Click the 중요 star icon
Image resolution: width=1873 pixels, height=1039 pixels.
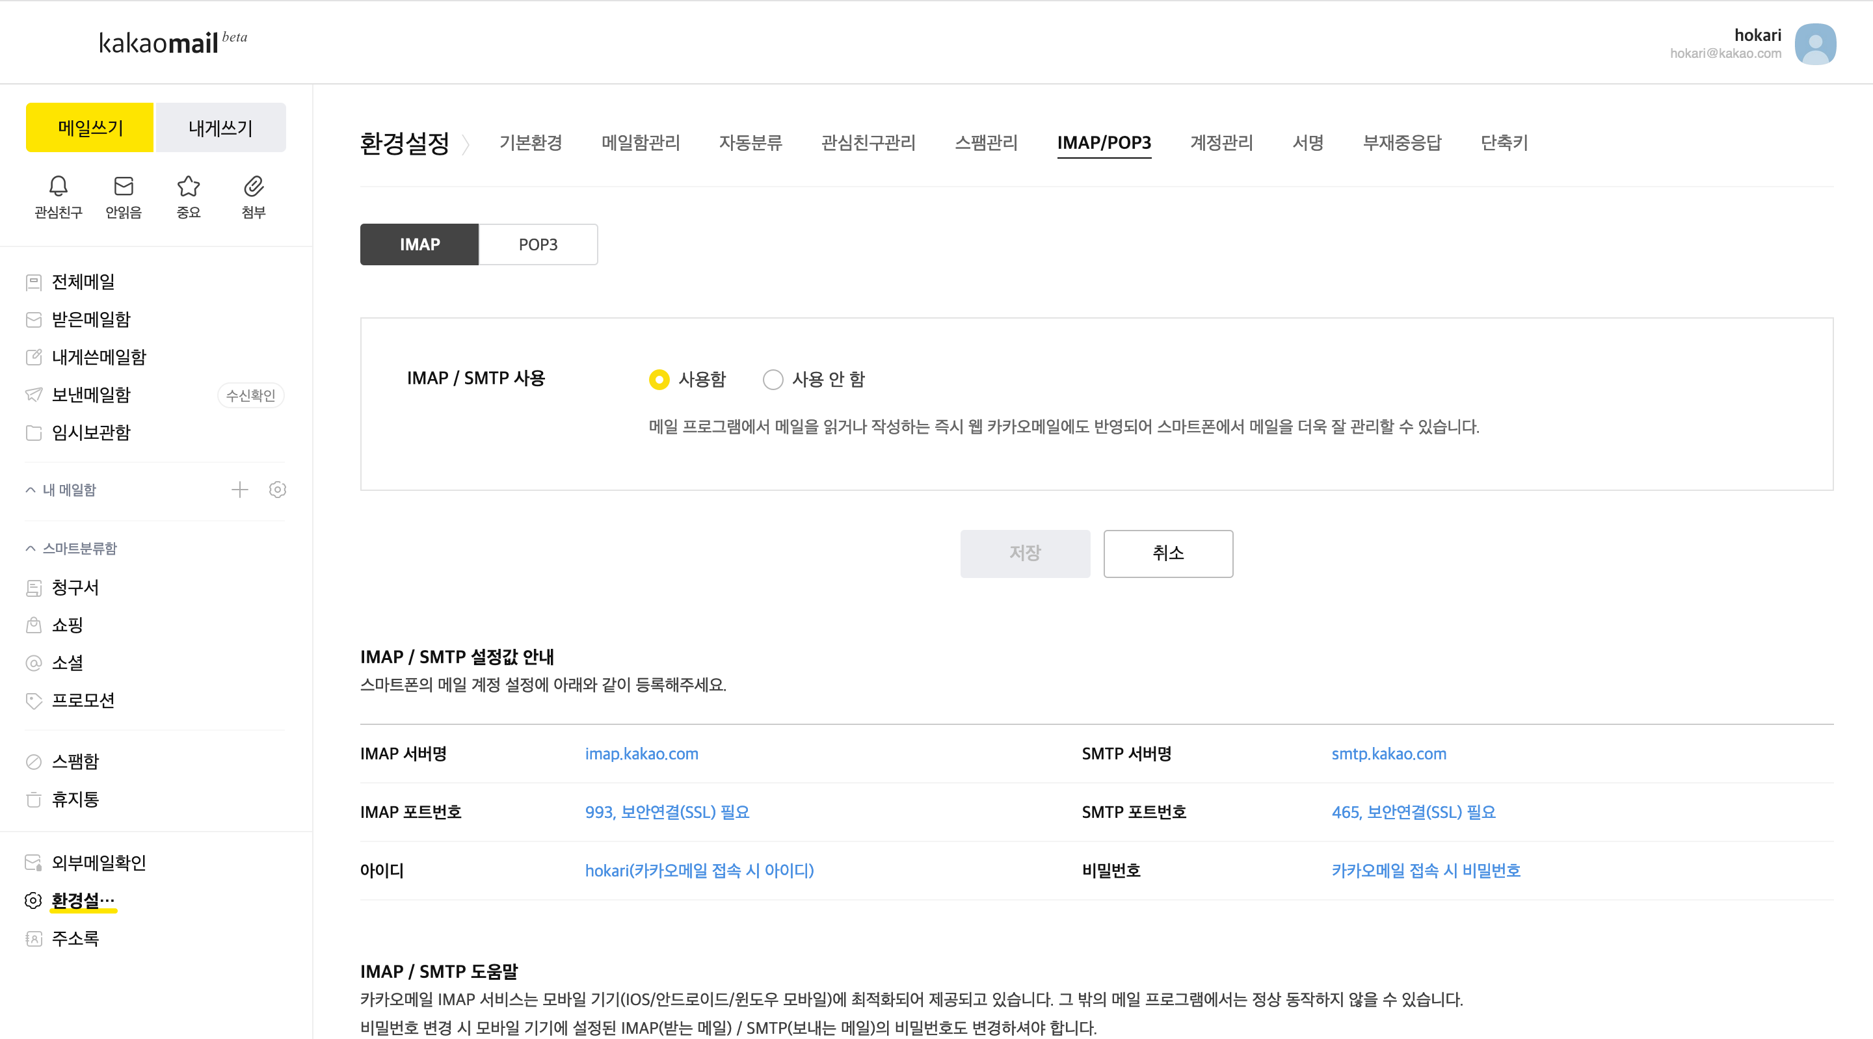[189, 187]
